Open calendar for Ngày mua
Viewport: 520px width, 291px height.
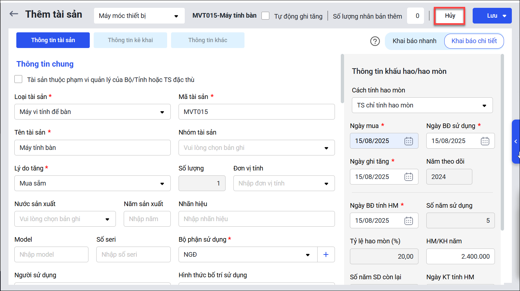409,141
